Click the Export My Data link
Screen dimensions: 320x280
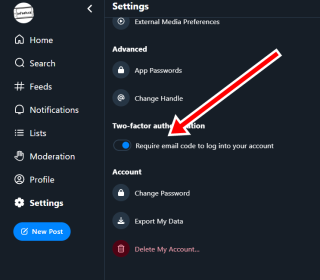(158, 221)
